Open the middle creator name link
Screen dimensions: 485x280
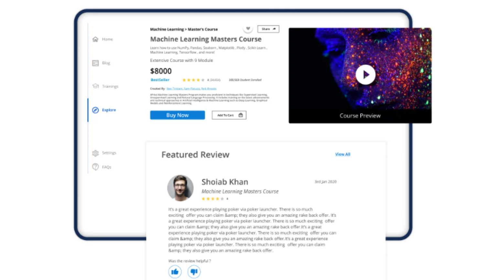pyautogui.click(x=192, y=88)
